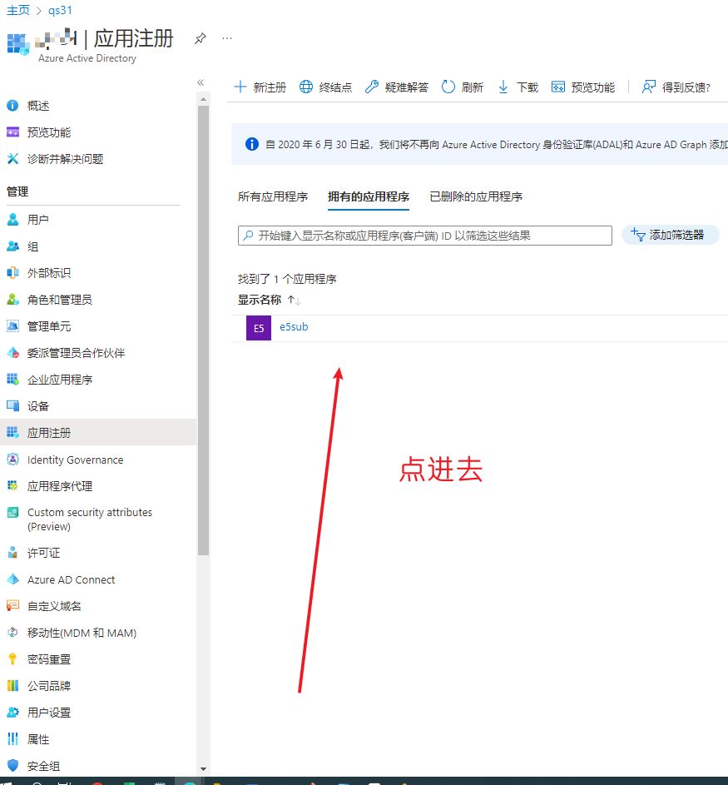
Task: Open the ellipsis more options menu
Action: pos(227,38)
